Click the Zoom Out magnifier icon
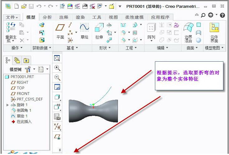 pos(57,77)
